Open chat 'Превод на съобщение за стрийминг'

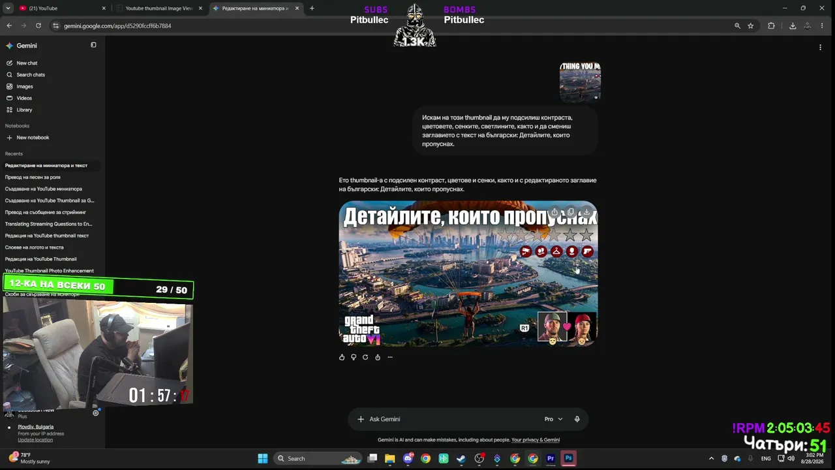pos(46,213)
